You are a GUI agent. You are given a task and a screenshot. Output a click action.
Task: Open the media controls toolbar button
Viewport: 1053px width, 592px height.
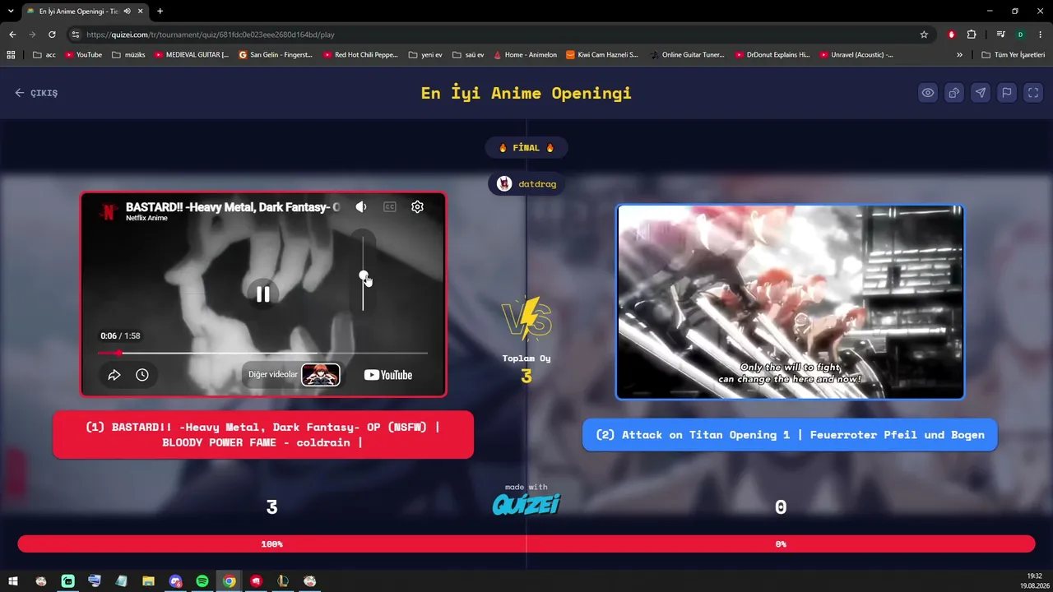point(1000,35)
